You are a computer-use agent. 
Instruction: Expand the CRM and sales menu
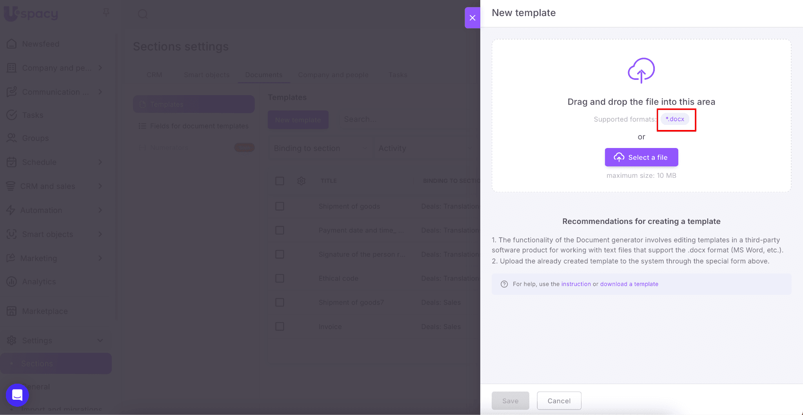100,186
